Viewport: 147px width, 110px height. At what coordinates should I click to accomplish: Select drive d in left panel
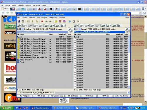(30, 26)
